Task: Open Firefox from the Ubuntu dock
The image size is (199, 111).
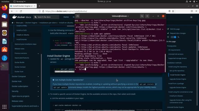Action: [4, 8]
